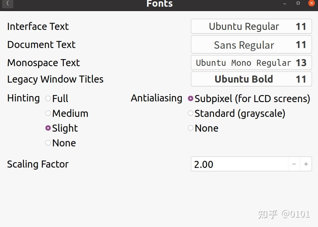Viewport: 318px width, 227px height.
Task: Click the back arrow in header bar
Action: click(8, 4)
